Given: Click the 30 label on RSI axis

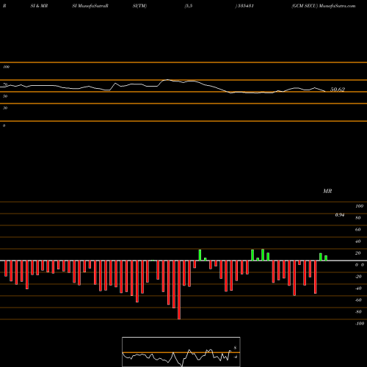Looking at the screenshot, I should pyautogui.click(x=5, y=108).
